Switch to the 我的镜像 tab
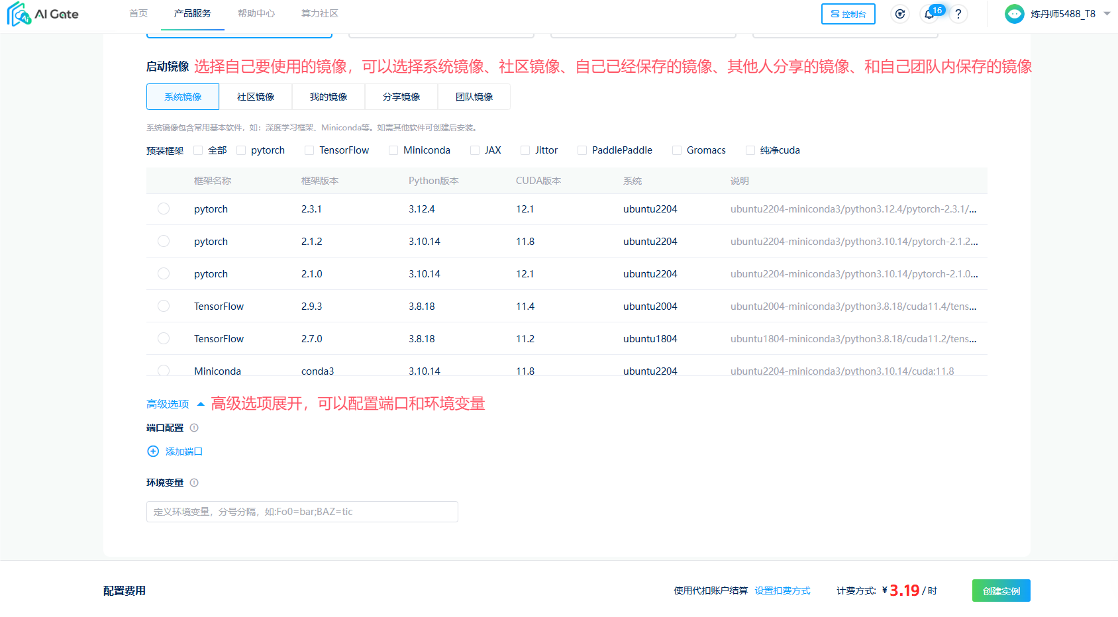 tap(329, 97)
